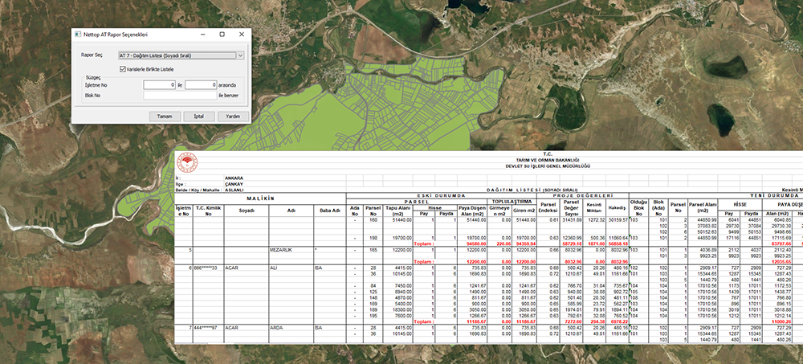Cancel with the İptal button

tap(198, 116)
